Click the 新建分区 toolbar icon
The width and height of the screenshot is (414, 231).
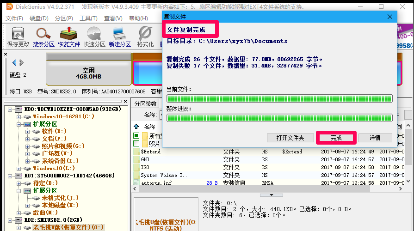(120, 37)
